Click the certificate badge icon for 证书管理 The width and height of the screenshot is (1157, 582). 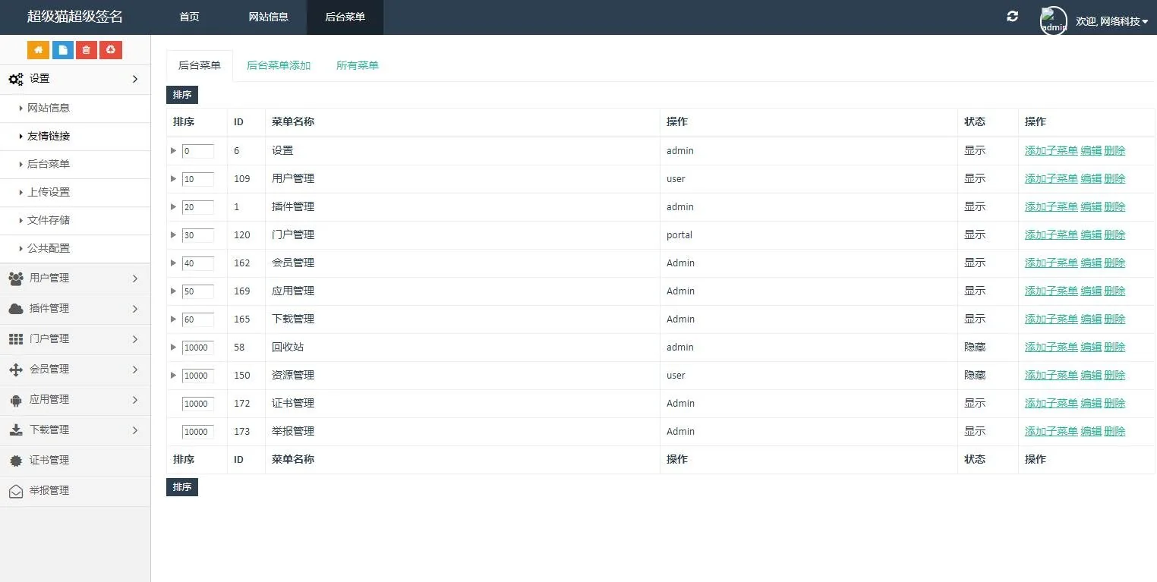click(x=15, y=461)
